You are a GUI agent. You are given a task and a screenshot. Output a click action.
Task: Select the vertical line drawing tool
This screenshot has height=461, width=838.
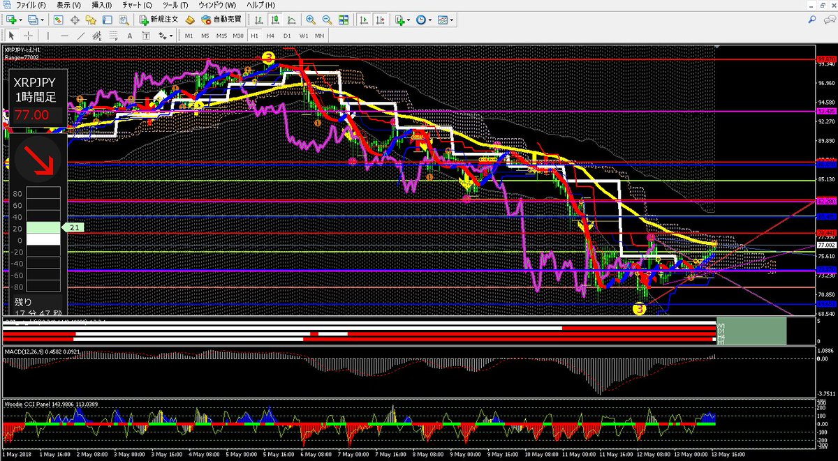(48, 36)
